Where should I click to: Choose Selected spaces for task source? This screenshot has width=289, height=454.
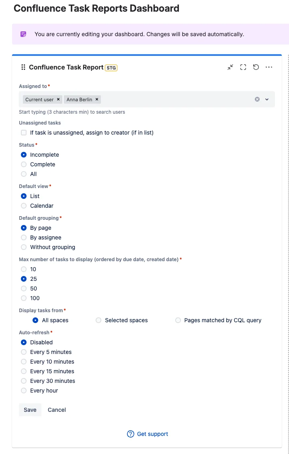[x=98, y=320]
